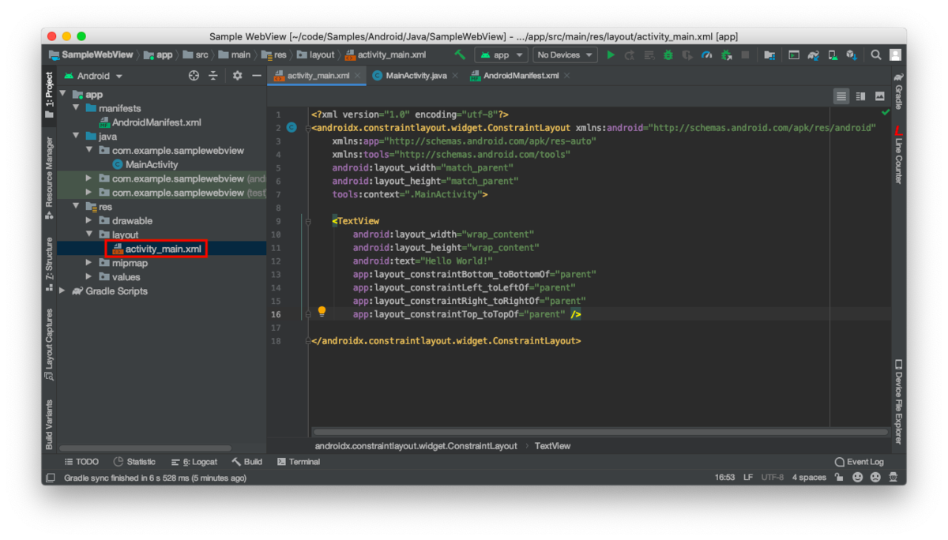Expand the drawable folder
This screenshot has height=540, width=948.
pyautogui.click(x=89, y=221)
